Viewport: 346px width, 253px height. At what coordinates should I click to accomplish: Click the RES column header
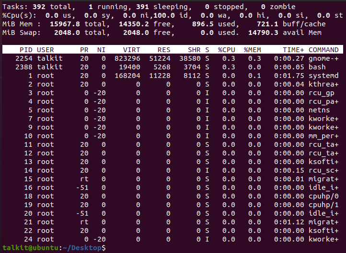pos(164,50)
